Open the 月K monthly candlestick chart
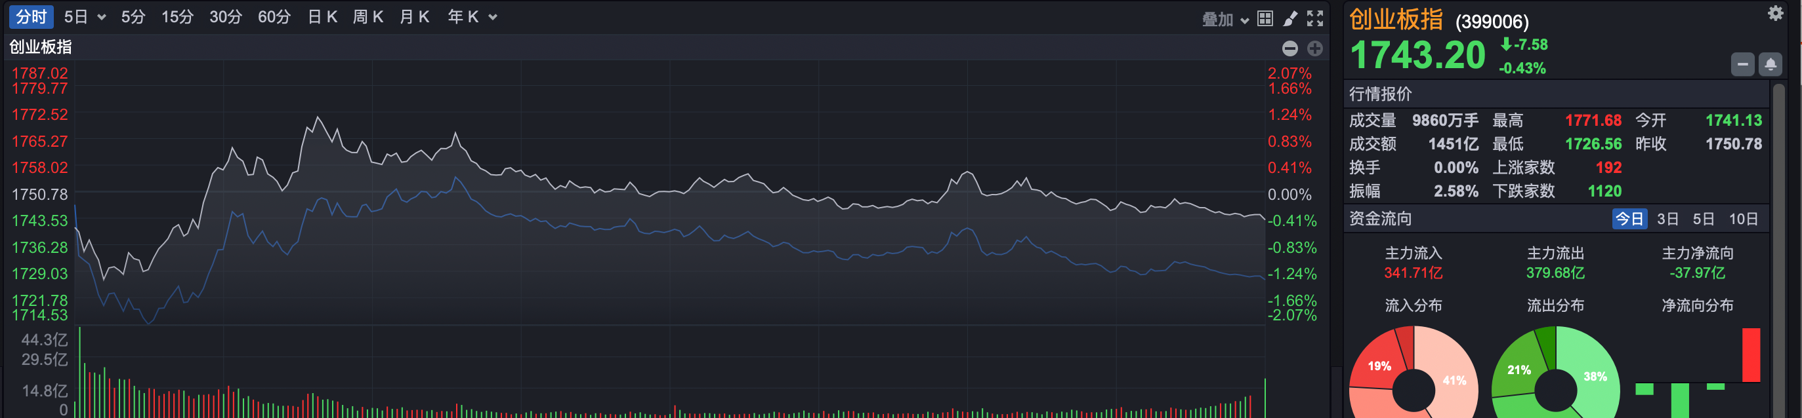This screenshot has width=1802, height=418. coord(414,17)
